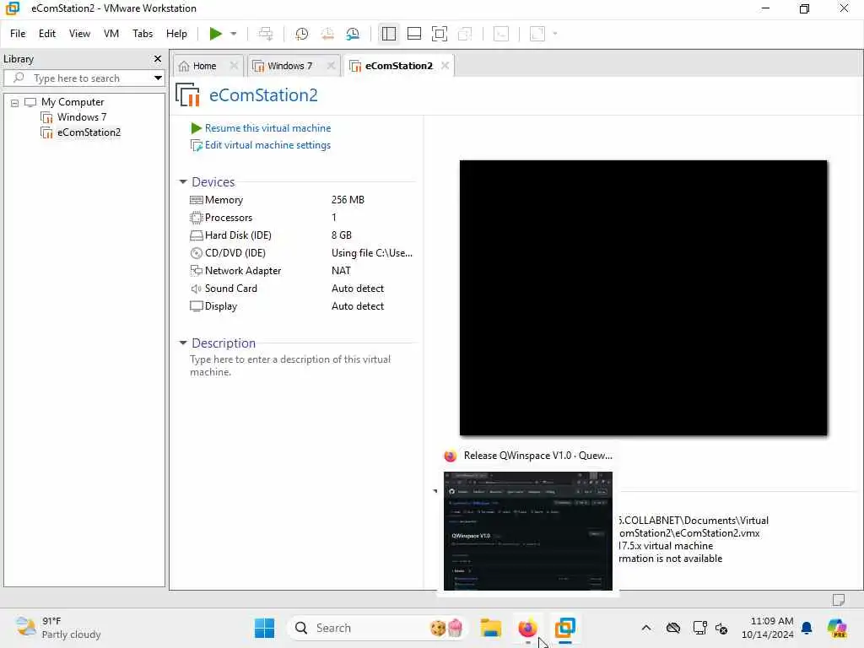Close the eComStation2 tab
864x648 pixels.
coord(445,66)
